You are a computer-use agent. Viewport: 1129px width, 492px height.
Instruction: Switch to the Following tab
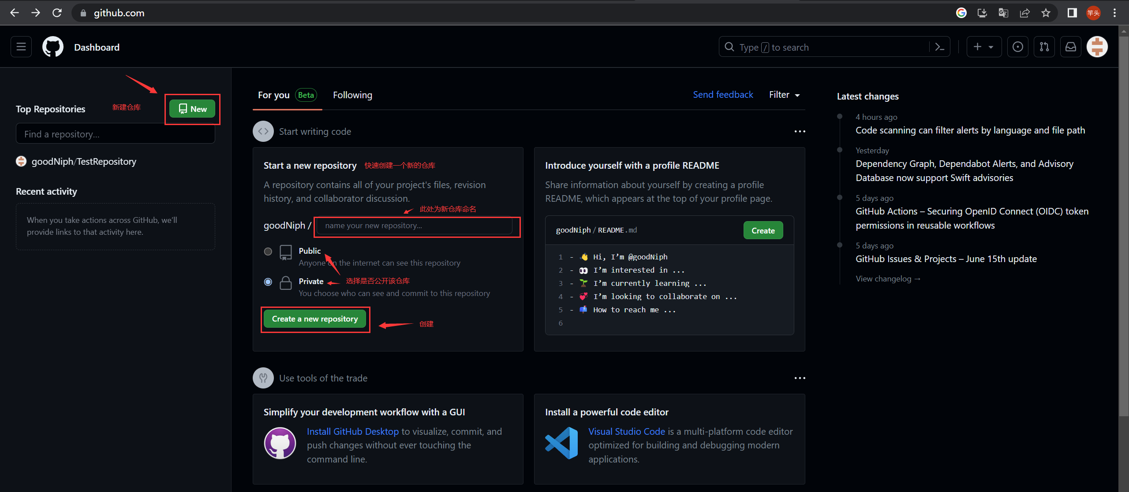pyautogui.click(x=352, y=95)
